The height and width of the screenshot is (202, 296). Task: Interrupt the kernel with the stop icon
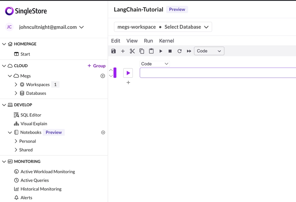pyautogui.click(x=170, y=51)
